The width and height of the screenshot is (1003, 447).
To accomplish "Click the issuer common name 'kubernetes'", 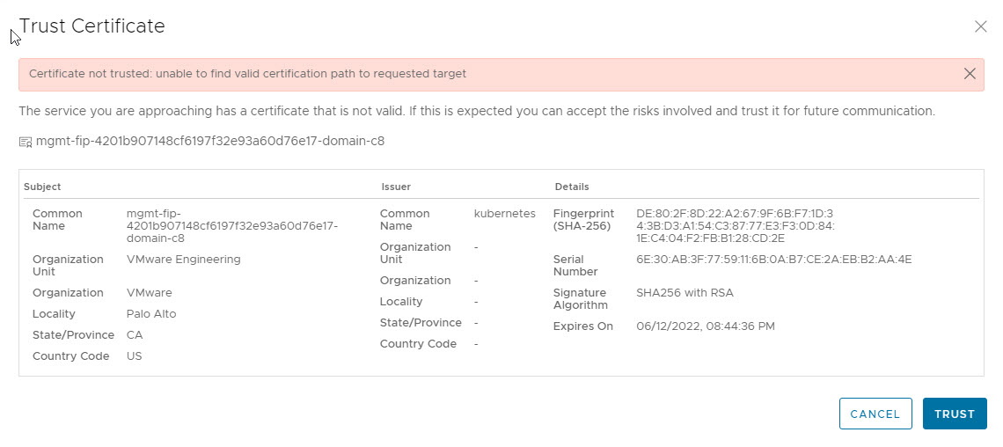I will pyautogui.click(x=504, y=214).
